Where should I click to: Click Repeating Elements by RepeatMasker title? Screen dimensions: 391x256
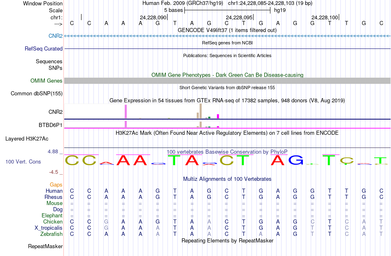coord(227,240)
